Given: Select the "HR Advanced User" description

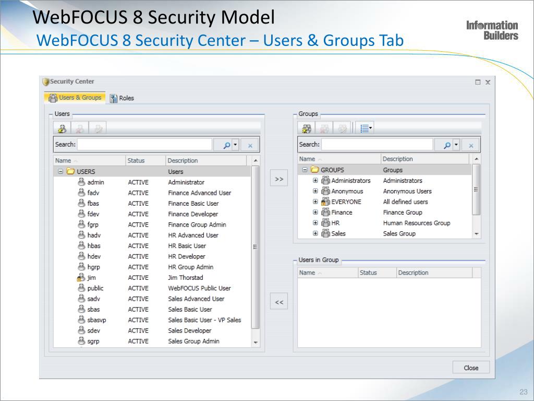Looking at the screenshot, I should pos(193,235).
